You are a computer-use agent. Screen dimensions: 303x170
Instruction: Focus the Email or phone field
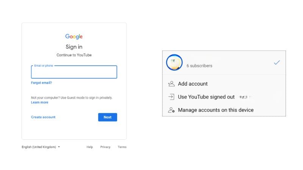pyautogui.click(x=74, y=73)
